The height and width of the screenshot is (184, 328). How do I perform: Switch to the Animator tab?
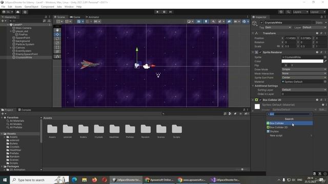[92, 17]
